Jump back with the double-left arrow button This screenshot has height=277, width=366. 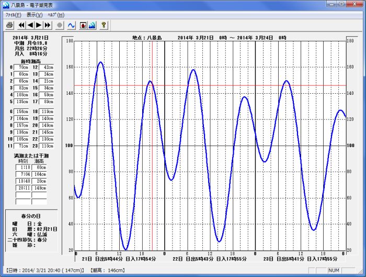[x=21, y=25]
